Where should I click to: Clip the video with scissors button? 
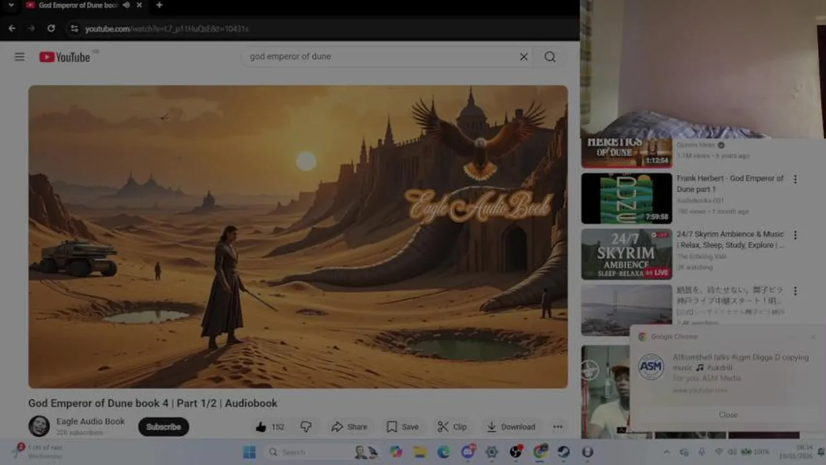(x=452, y=427)
